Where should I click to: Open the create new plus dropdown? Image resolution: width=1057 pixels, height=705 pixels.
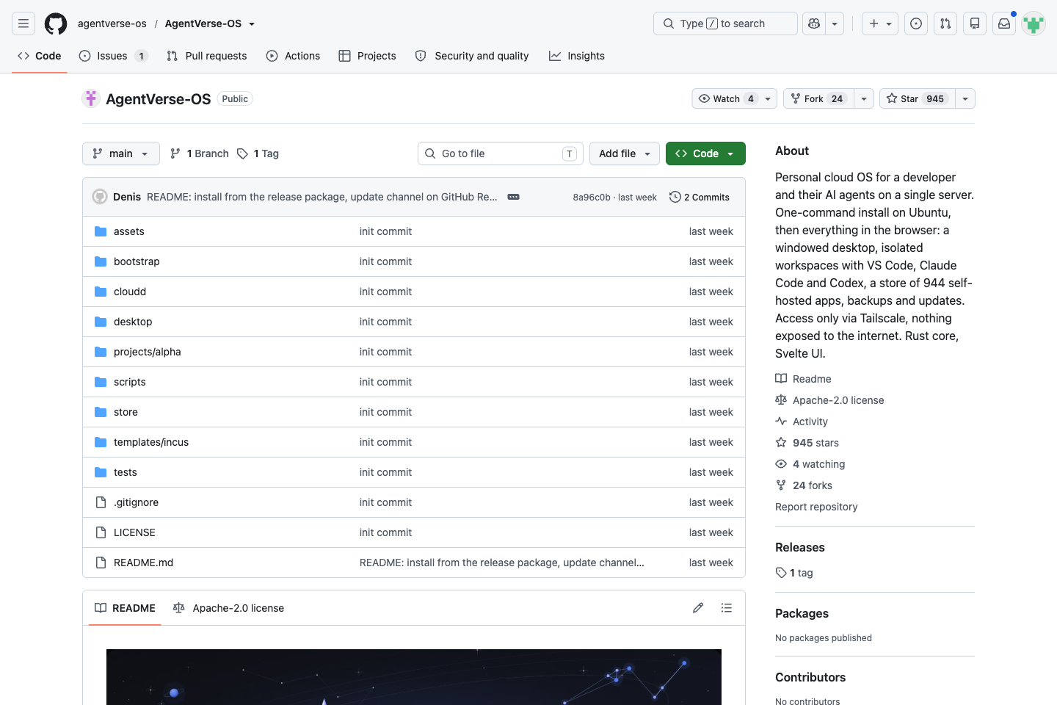click(880, 23)
